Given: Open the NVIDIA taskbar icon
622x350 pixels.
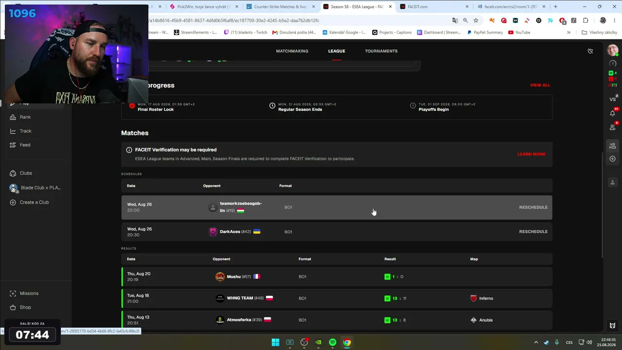Looking at the screenshot, I should coord(318,342).
